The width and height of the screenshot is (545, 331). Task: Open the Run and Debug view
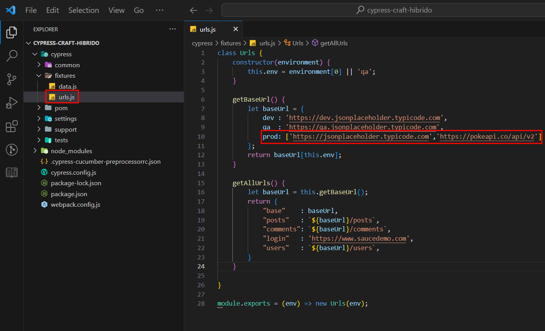(12, 103)
